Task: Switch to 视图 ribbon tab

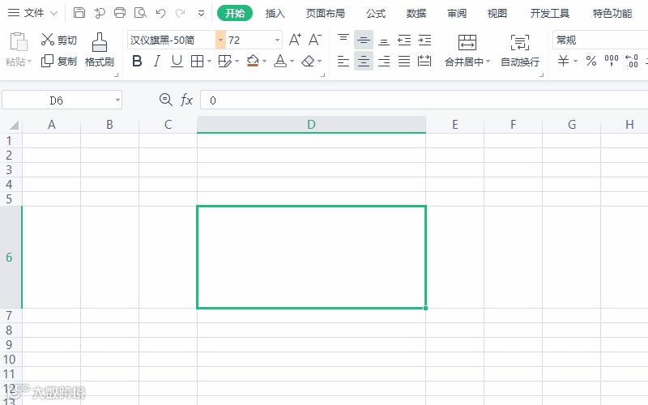Action: click(x=497, y=13)
